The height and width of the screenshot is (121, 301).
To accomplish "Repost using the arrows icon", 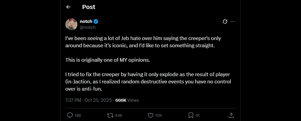I will (110, 115).
